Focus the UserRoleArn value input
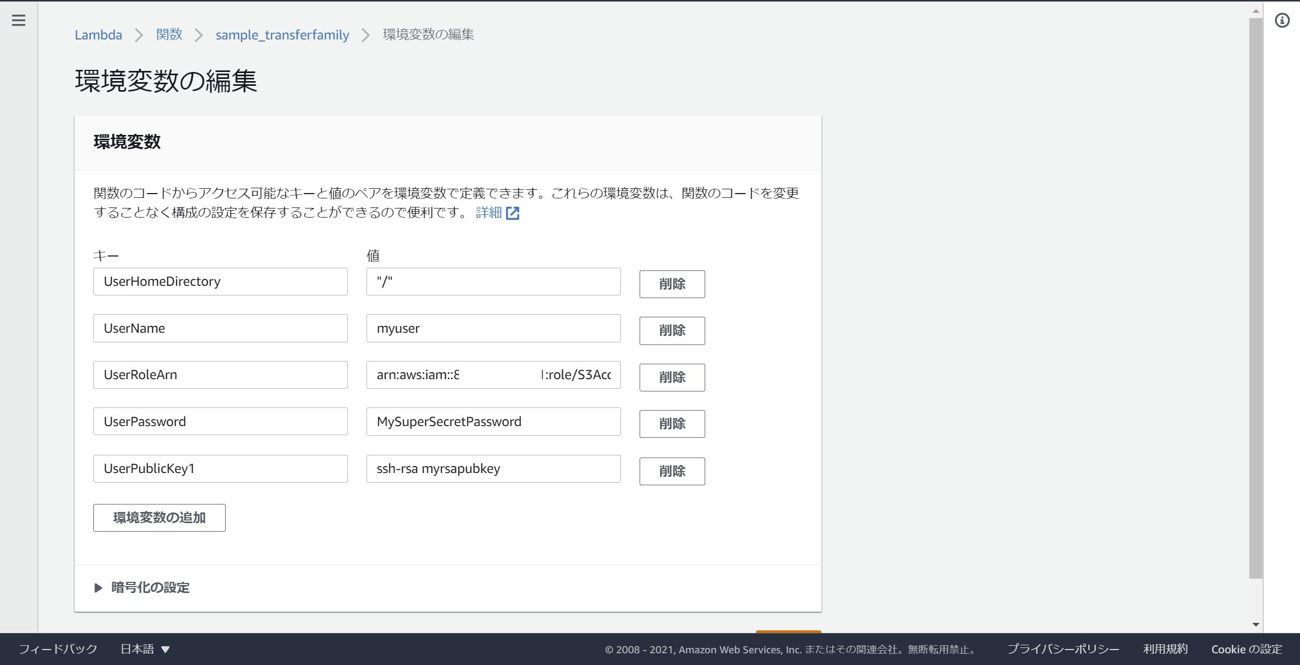 click(x=493, y=375)
